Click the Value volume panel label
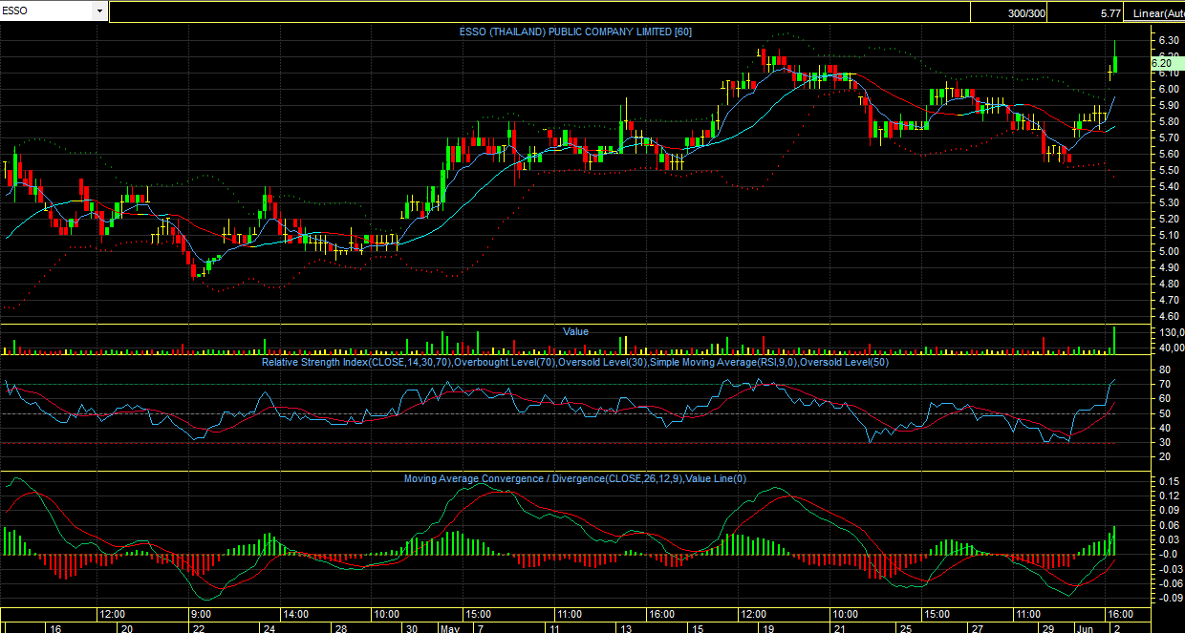This screenshot has height=633, width=1185. [x=575, y=331]
